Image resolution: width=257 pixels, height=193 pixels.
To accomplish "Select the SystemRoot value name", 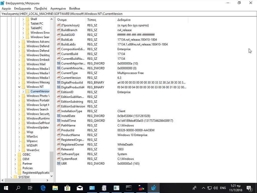I will [x=69, y=159].
